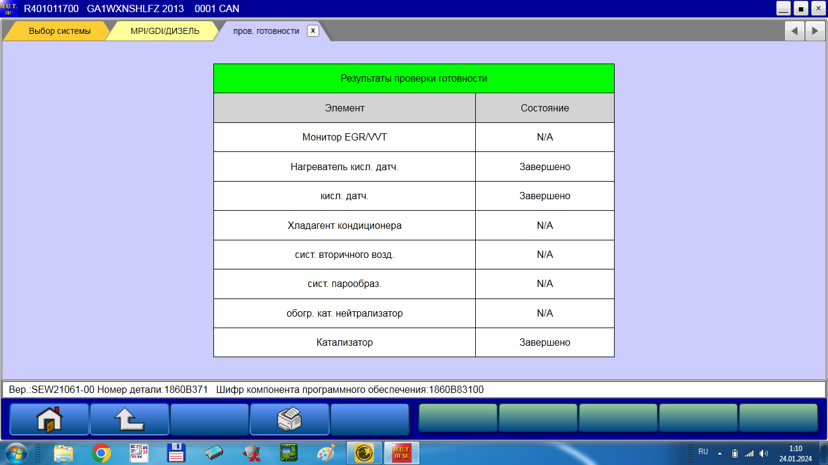Open the file explorer taskbar icon

(64, 453)
